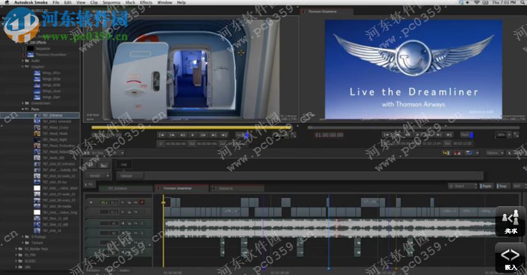527x275 pixels.
Task: Switch to Sequence timeline tab
Action: pyautogui.click(x=237, y=188)
